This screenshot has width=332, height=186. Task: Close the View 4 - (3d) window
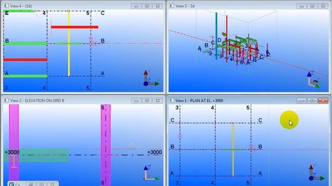(158, 6)
